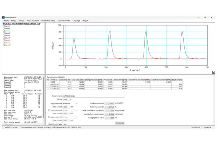
Task: Click the Sample name input field
Action: coord(93,96)
